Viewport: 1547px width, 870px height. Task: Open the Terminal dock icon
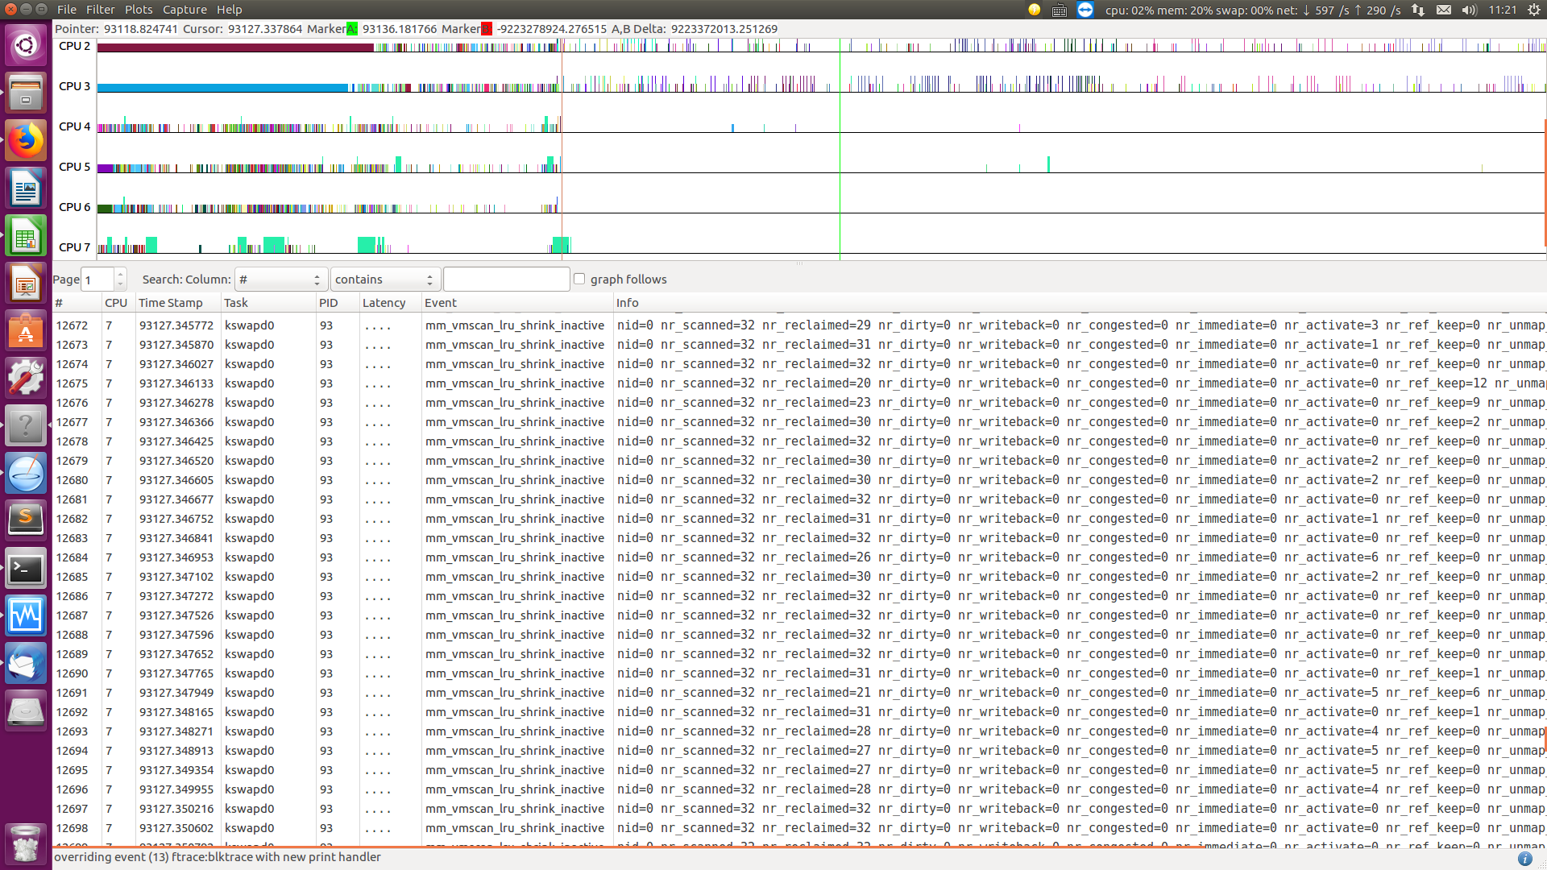pyautogui.click(x=26, y=570)
